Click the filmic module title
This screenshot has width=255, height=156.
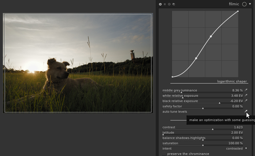click(x=234, y=4)
